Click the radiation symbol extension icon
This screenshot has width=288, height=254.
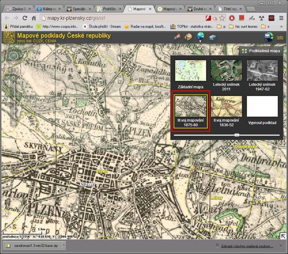262,18
